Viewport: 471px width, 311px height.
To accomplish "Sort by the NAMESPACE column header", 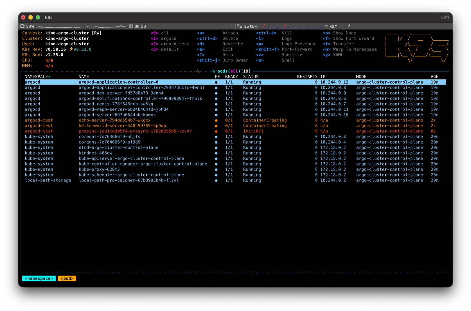I will click(x=37, y=77).
